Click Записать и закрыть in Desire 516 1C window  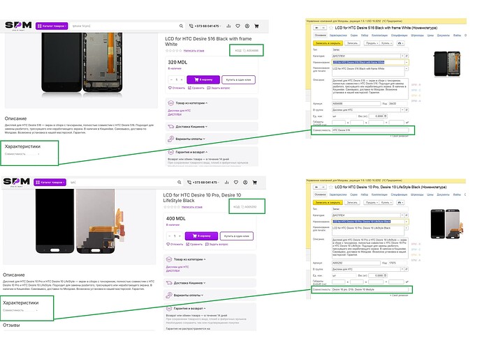click(328, 43)
